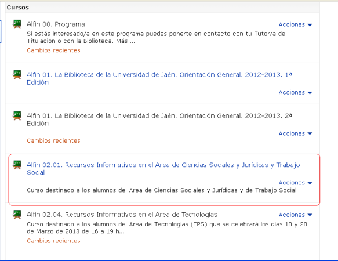Click the blackboard icon beside Alfin 01 2ª Edición

[17, 116]
